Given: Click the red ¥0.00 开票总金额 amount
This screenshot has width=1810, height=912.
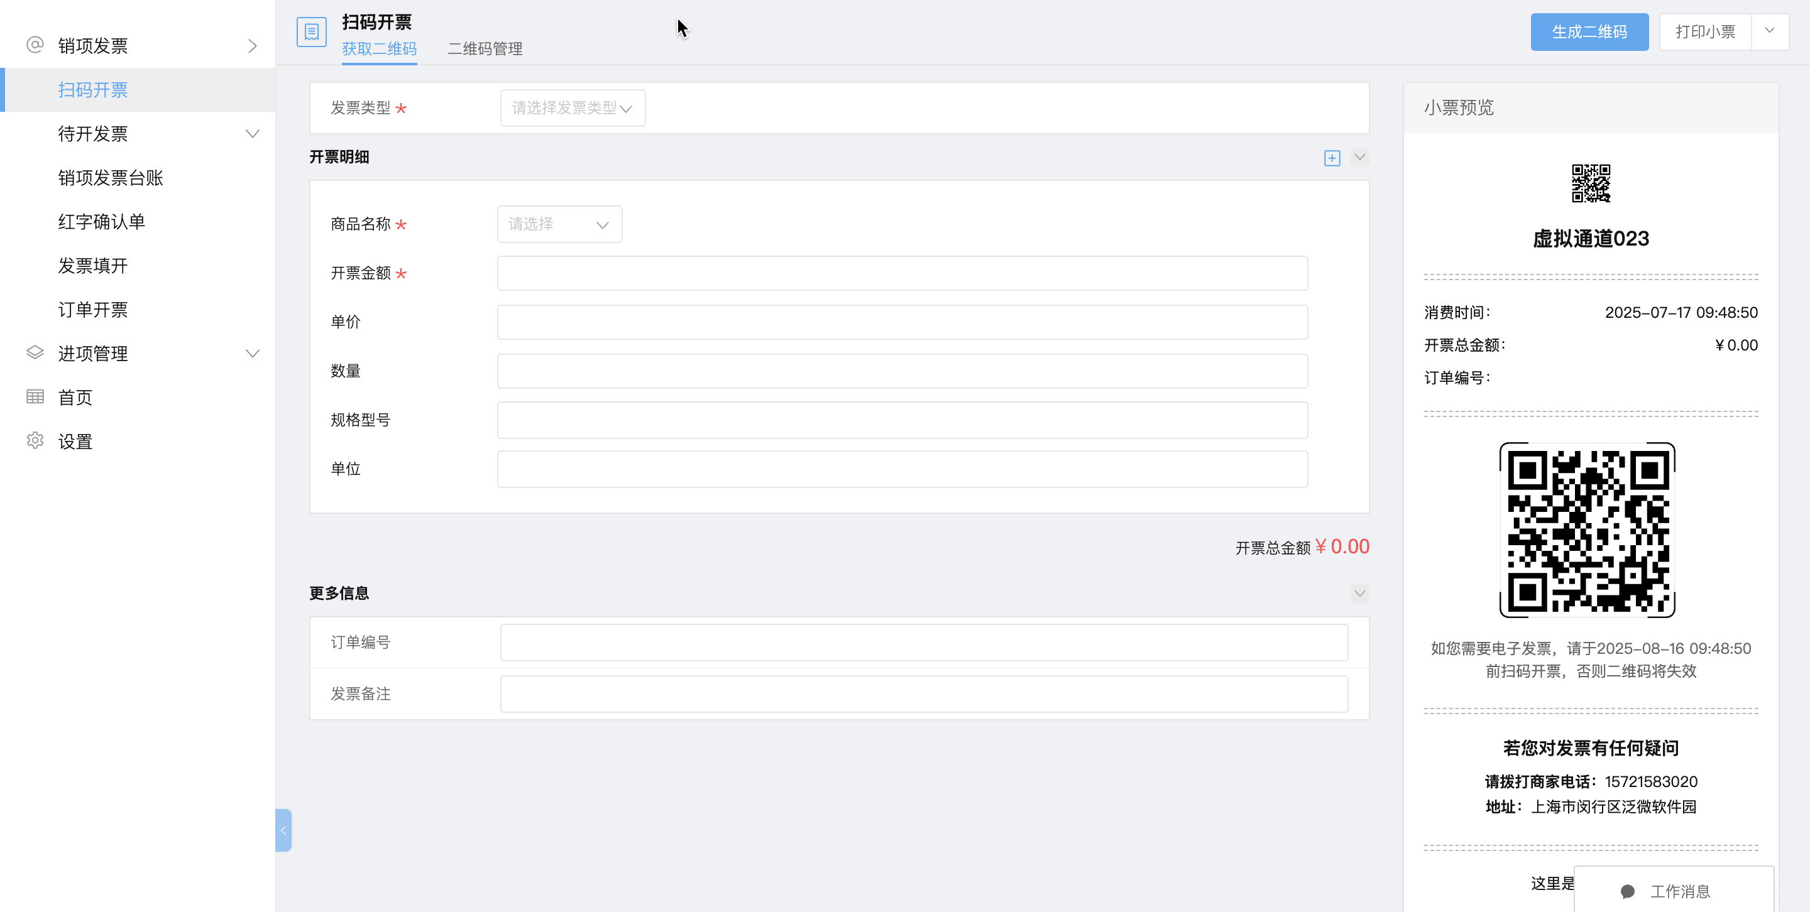Looking at the screenshot, I should [x=1342, y=547].
